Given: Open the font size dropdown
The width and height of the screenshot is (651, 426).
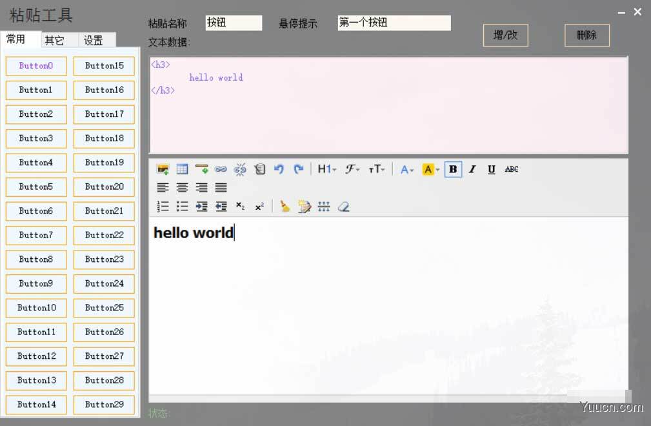Looking at the screenshot, I should click(x=377, y=169).
